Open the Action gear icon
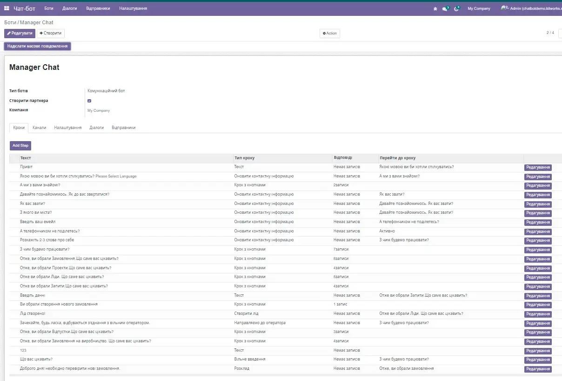The width and height of the screenshot is (562, 381). 324,33
